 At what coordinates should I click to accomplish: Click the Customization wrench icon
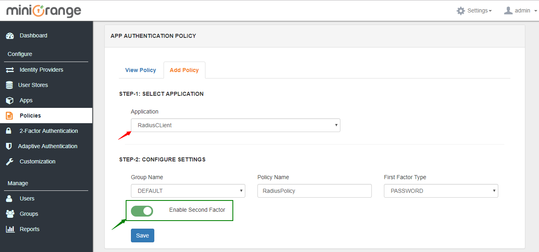point(10,162)
